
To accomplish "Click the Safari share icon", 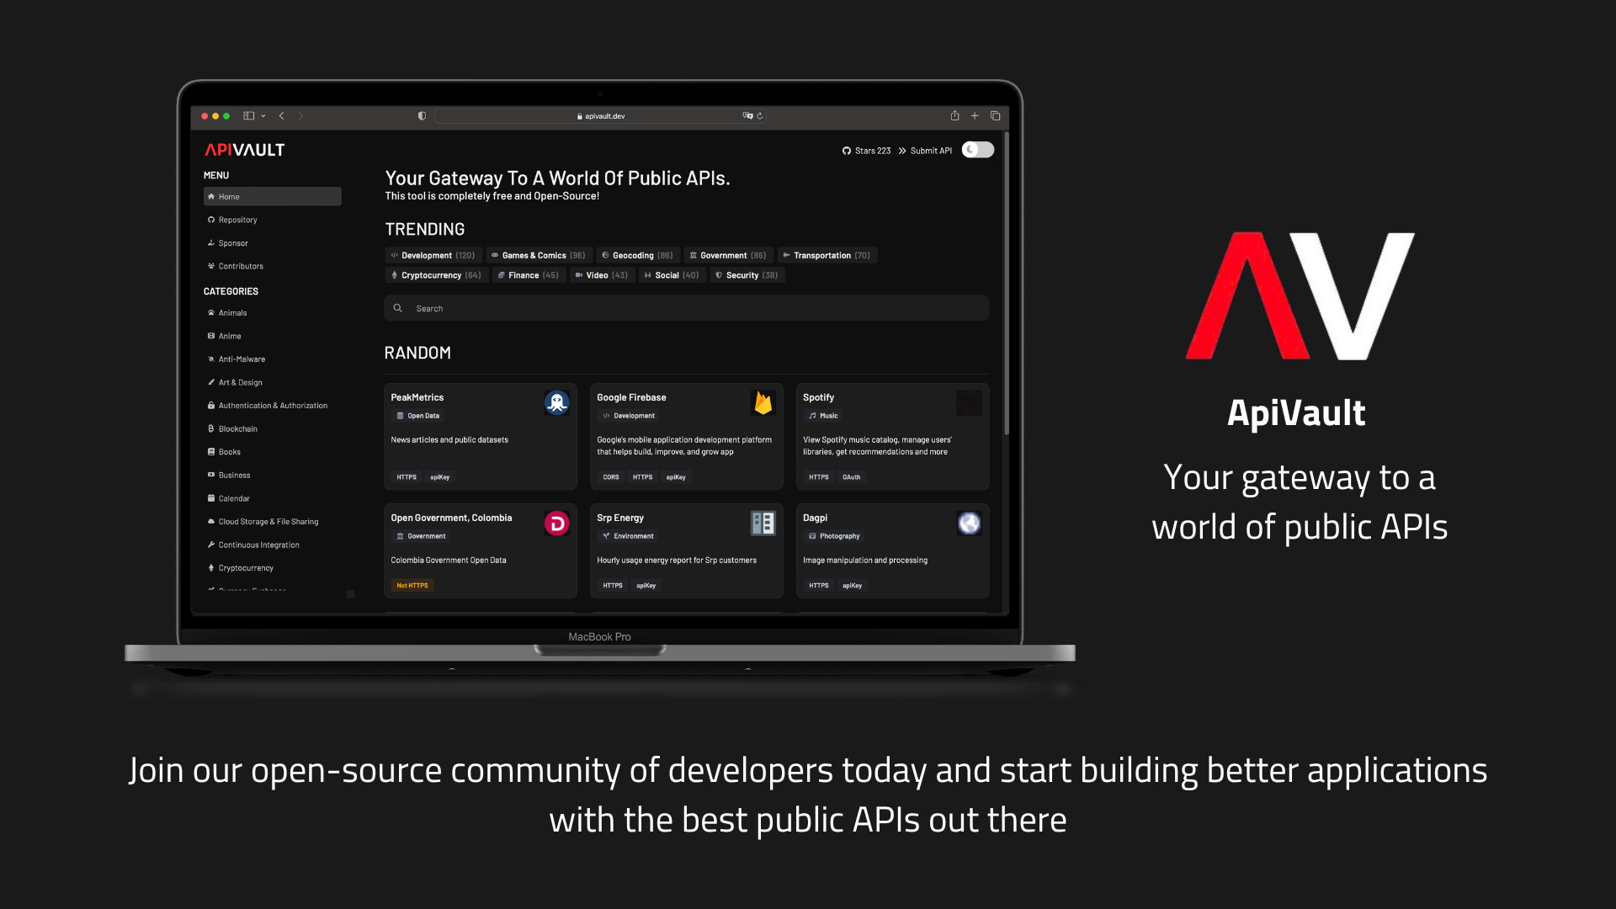I will 954,116.
